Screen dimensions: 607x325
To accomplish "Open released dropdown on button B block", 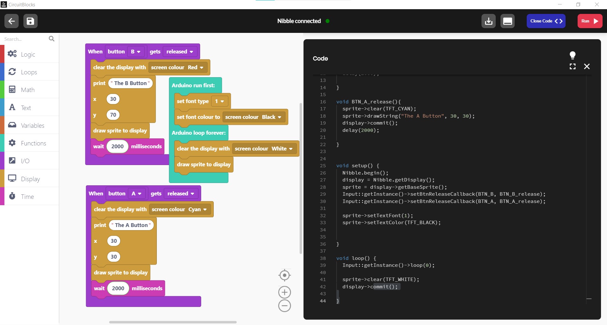I will pos(180,52).
